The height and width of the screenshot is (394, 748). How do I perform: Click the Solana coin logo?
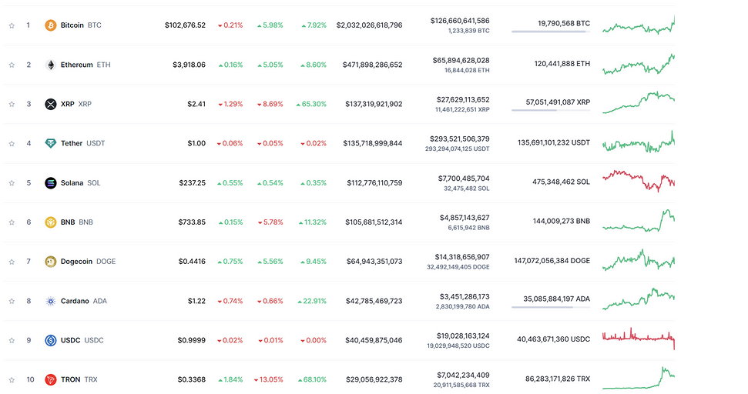pos(51,183)
